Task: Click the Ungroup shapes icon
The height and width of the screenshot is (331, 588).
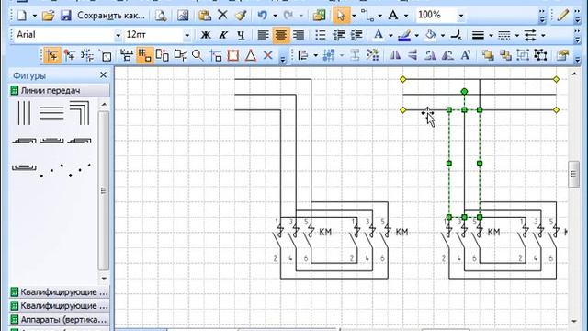Action: click(540, 55)
